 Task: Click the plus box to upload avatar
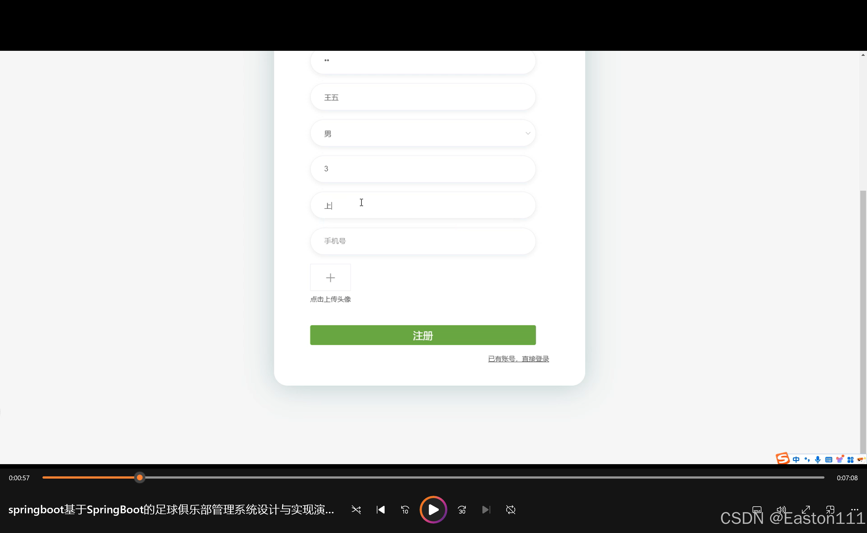pos(330,278)
